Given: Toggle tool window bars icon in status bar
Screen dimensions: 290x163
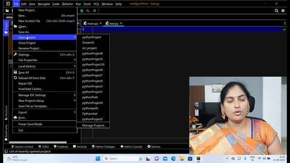Looking at the screenshot, I should coord(6,151).
